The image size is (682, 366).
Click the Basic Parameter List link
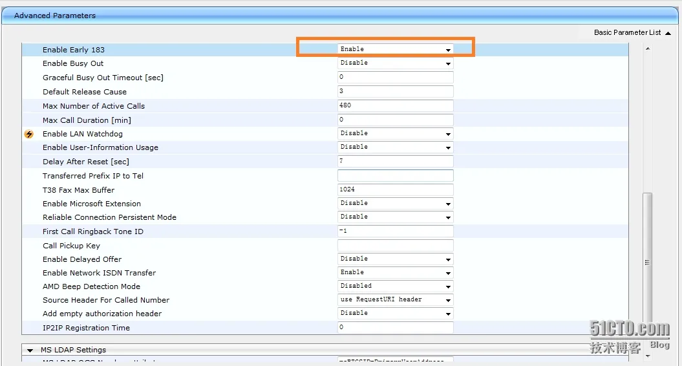tap(627, 32)
